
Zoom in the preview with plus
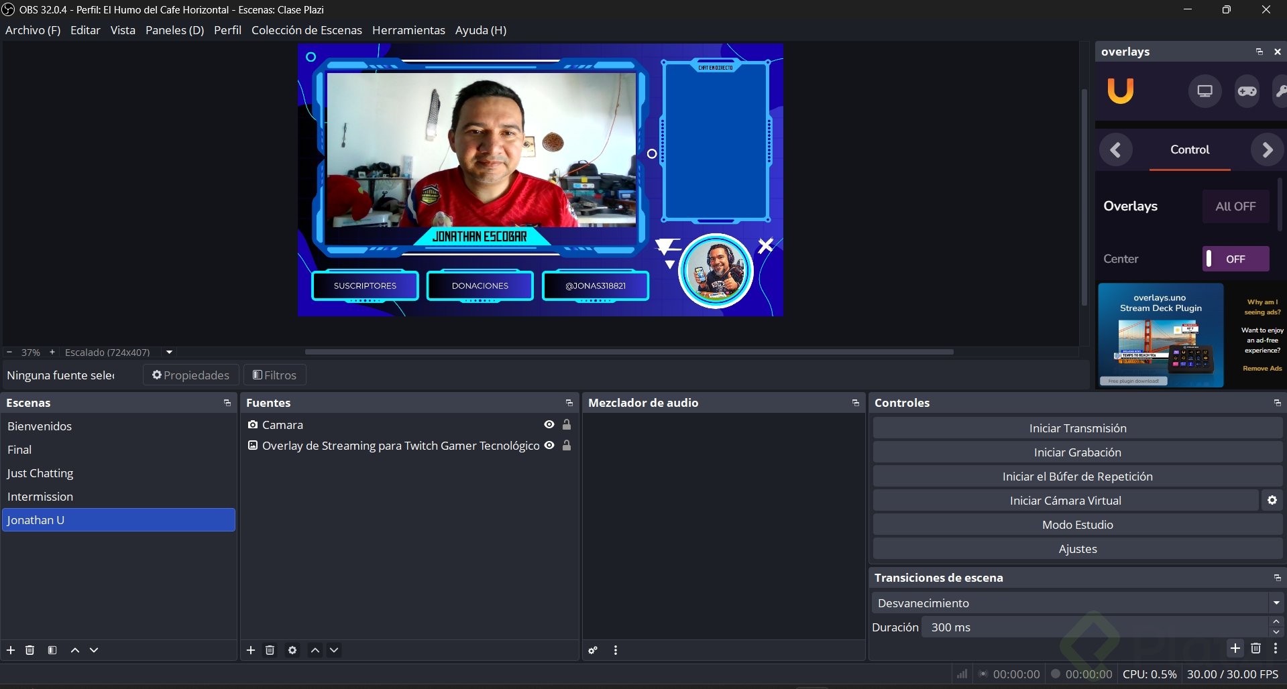tap(52, 352)
